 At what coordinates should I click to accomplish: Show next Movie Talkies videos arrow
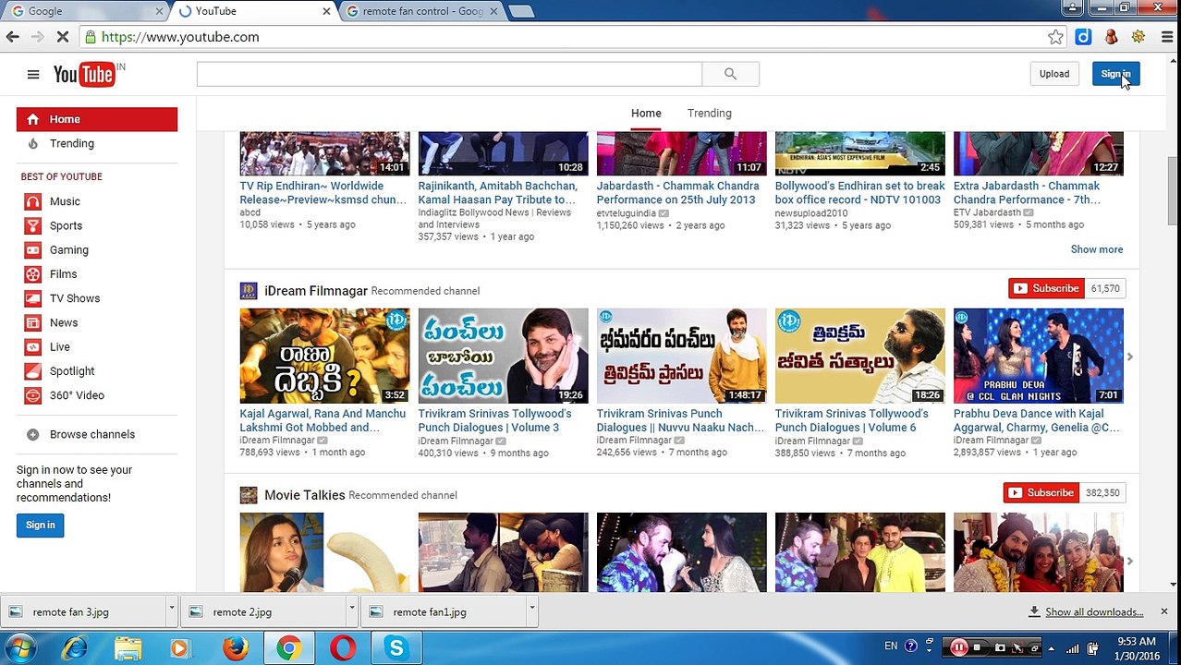click(1129, 561)
